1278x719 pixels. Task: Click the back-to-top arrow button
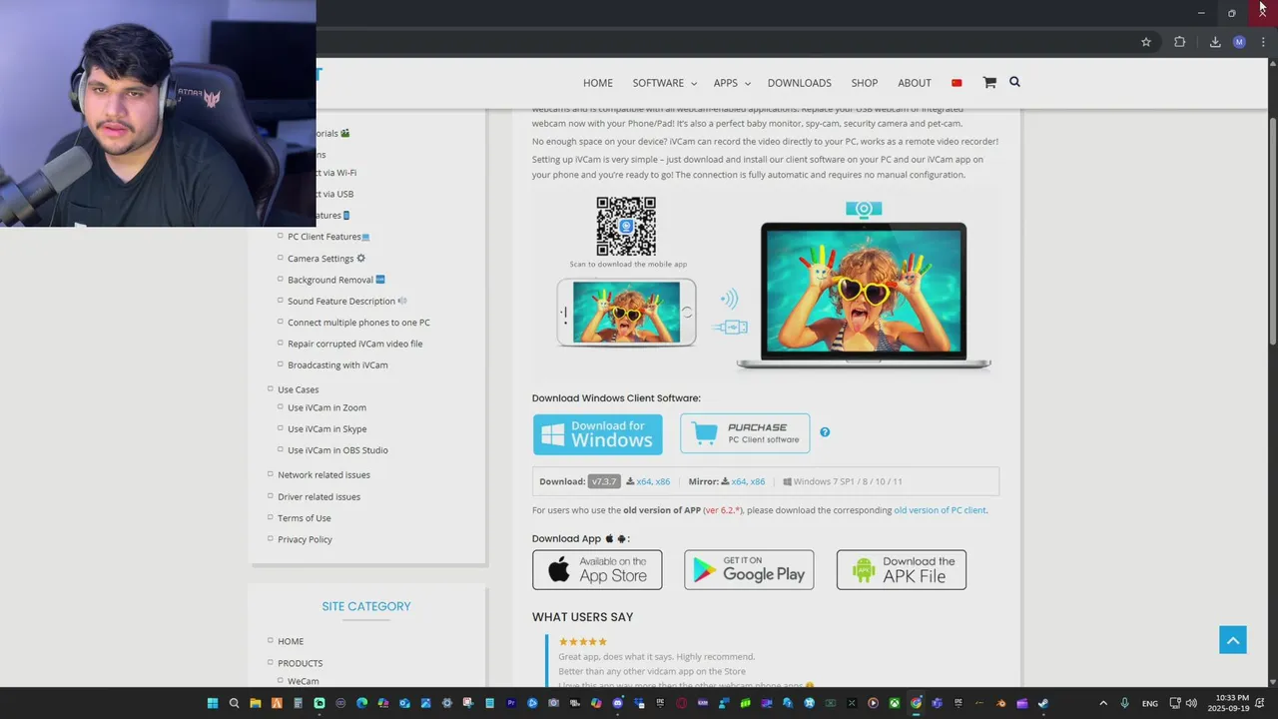(1233, 640)
